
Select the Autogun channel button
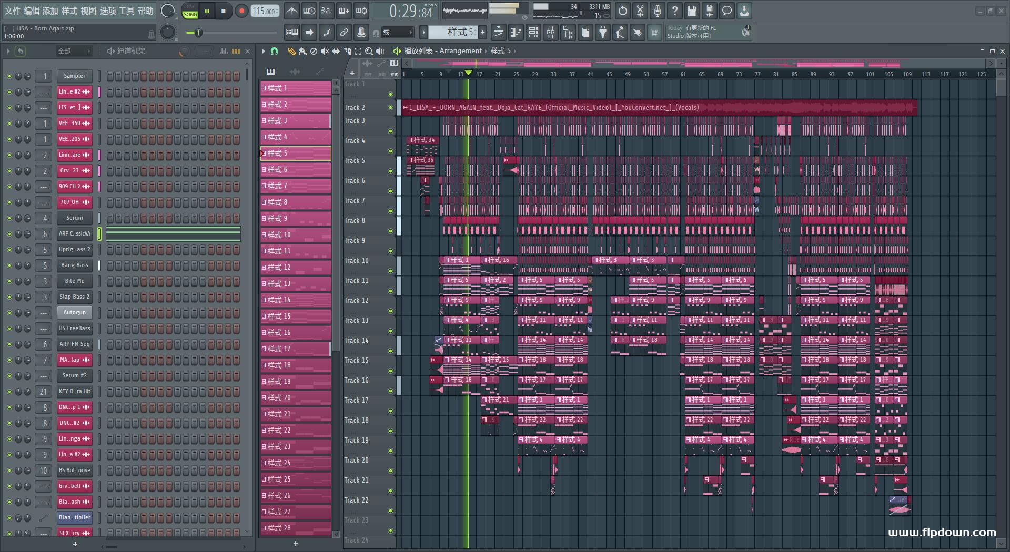[75, 312]
